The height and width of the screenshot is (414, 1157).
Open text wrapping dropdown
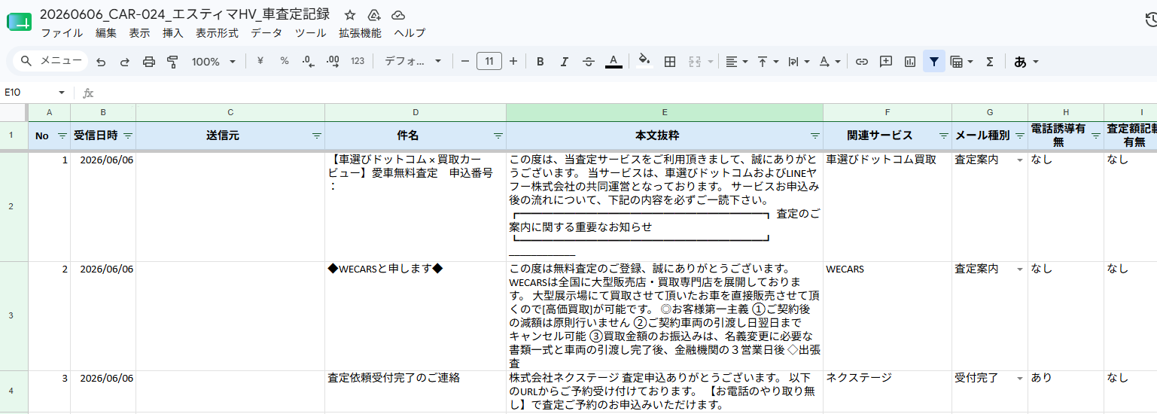click(798, 62)
